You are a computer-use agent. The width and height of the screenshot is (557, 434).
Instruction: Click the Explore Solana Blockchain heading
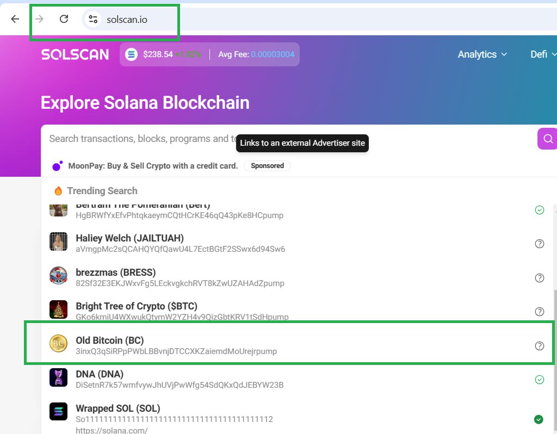click(145, 103)
